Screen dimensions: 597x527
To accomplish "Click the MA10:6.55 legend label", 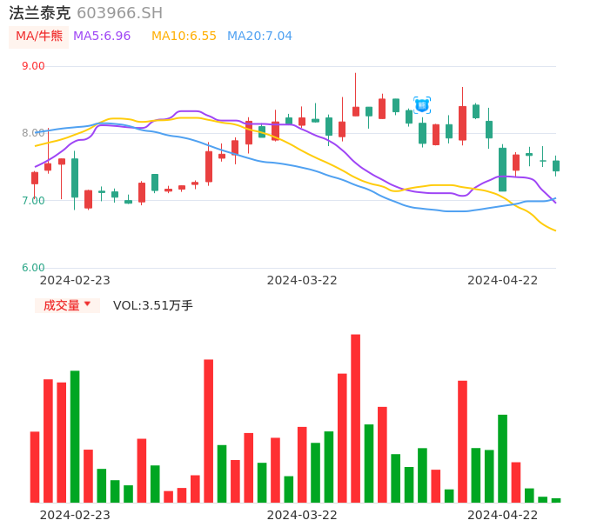I will (184, 37).
